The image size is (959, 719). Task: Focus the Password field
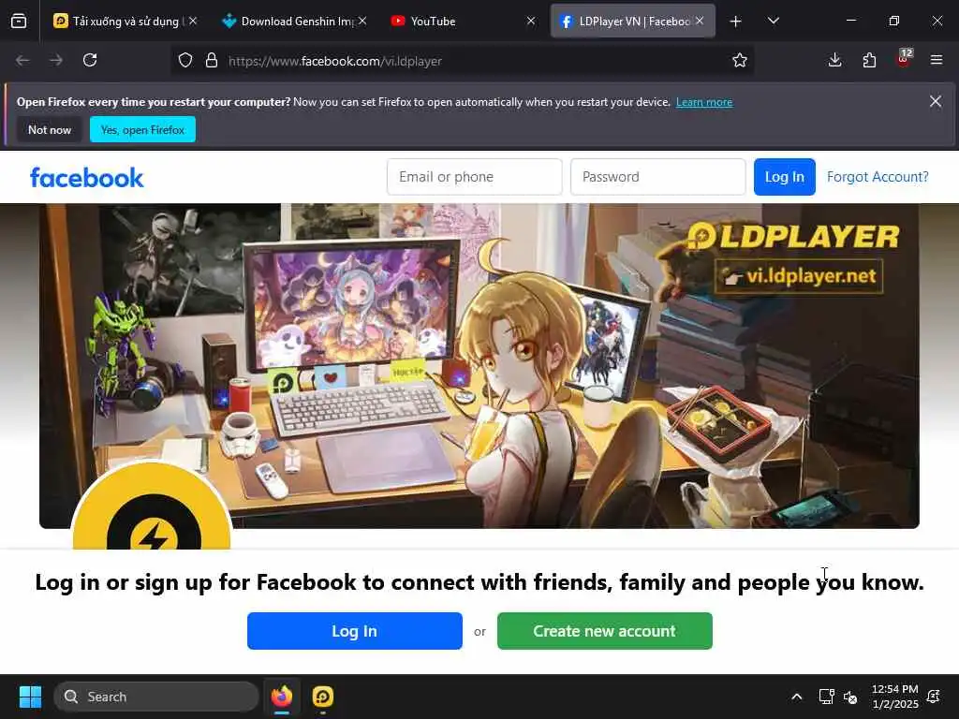pyautogui.click(x=658, y=177)
